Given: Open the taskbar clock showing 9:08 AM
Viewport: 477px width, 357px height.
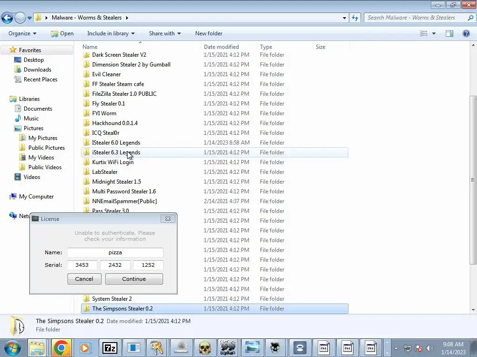Looking at the screenshot, I should [x=453, y=348].
